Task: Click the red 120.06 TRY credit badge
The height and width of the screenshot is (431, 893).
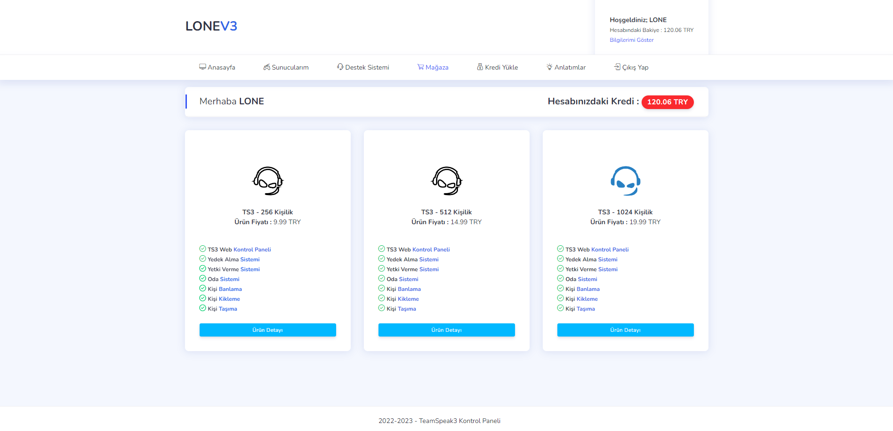Action: (x=668, y=102)
